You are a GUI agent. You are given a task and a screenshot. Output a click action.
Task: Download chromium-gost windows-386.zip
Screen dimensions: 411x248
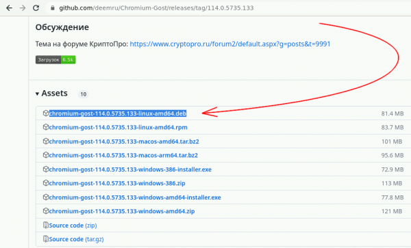[x=117, y=183]
